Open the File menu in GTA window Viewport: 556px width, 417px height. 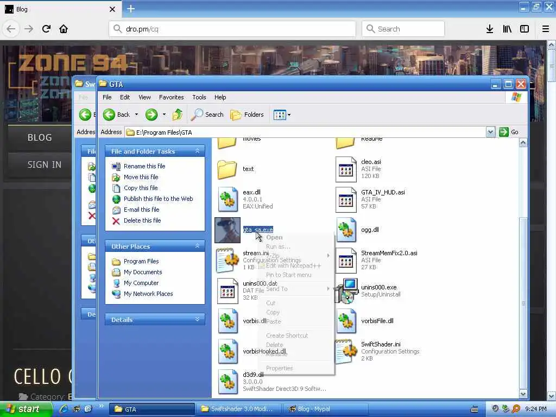[x=107, y=97]
